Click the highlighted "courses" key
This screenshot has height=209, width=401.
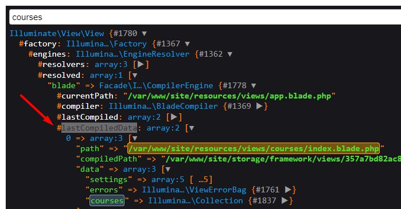pyautogui.click(x=107, y=200)
